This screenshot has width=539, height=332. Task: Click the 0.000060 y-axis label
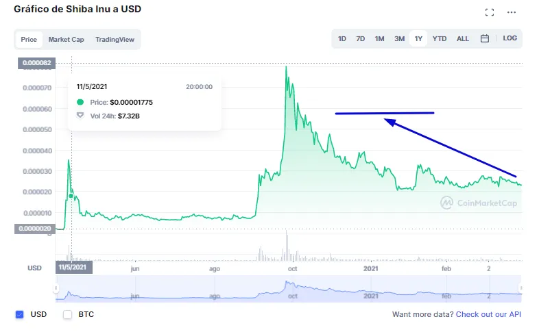tap(37, 109)
